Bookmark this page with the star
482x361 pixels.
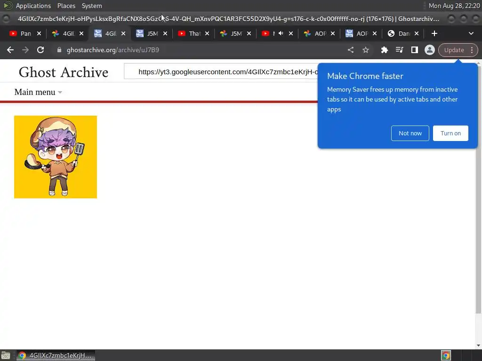coord(365,50)
